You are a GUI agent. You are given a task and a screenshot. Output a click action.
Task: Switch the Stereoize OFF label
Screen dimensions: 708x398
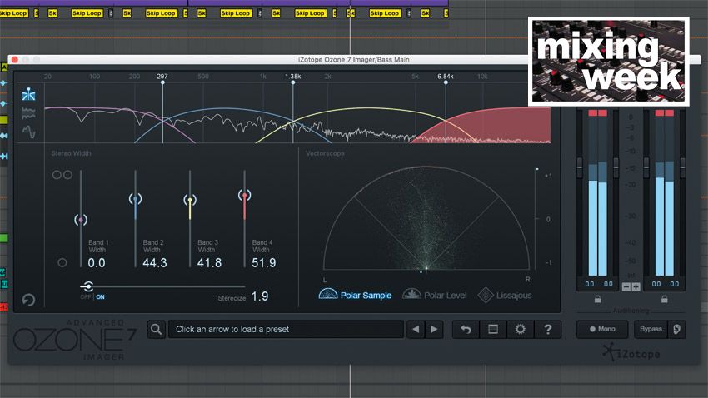click(85, 297)
